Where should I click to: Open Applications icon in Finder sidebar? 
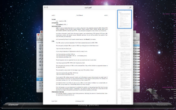click(40, 58)
